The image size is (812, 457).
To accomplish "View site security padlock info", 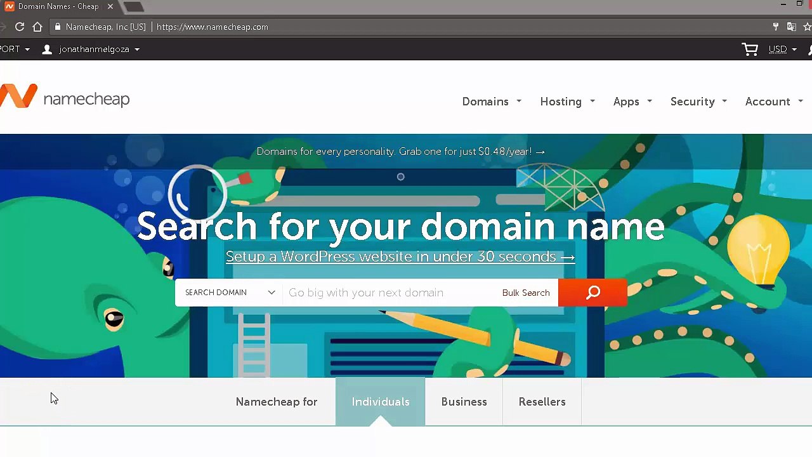I will coord(58,27).
